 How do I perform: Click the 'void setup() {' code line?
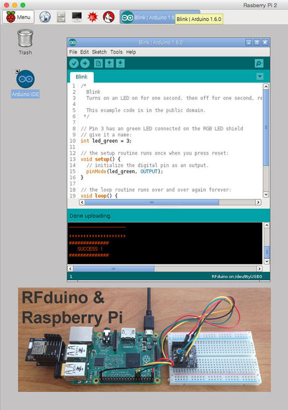[100, 159]
